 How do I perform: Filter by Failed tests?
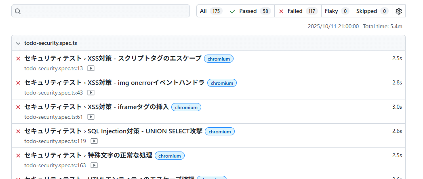(298, 11)
